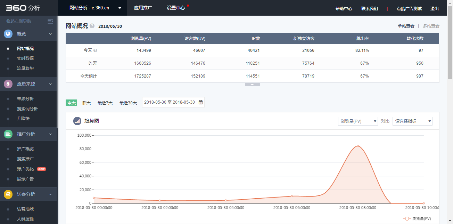The image size is (453, 224).
Task: Switch to 多站查看 view
Action: (431, 26)
